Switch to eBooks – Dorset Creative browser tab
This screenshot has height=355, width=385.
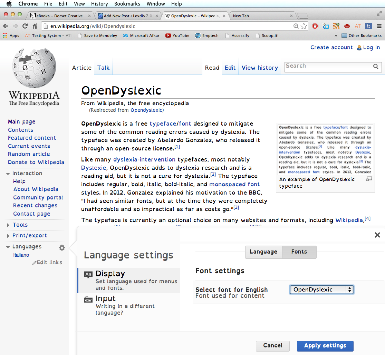click(x=60, y=16)
